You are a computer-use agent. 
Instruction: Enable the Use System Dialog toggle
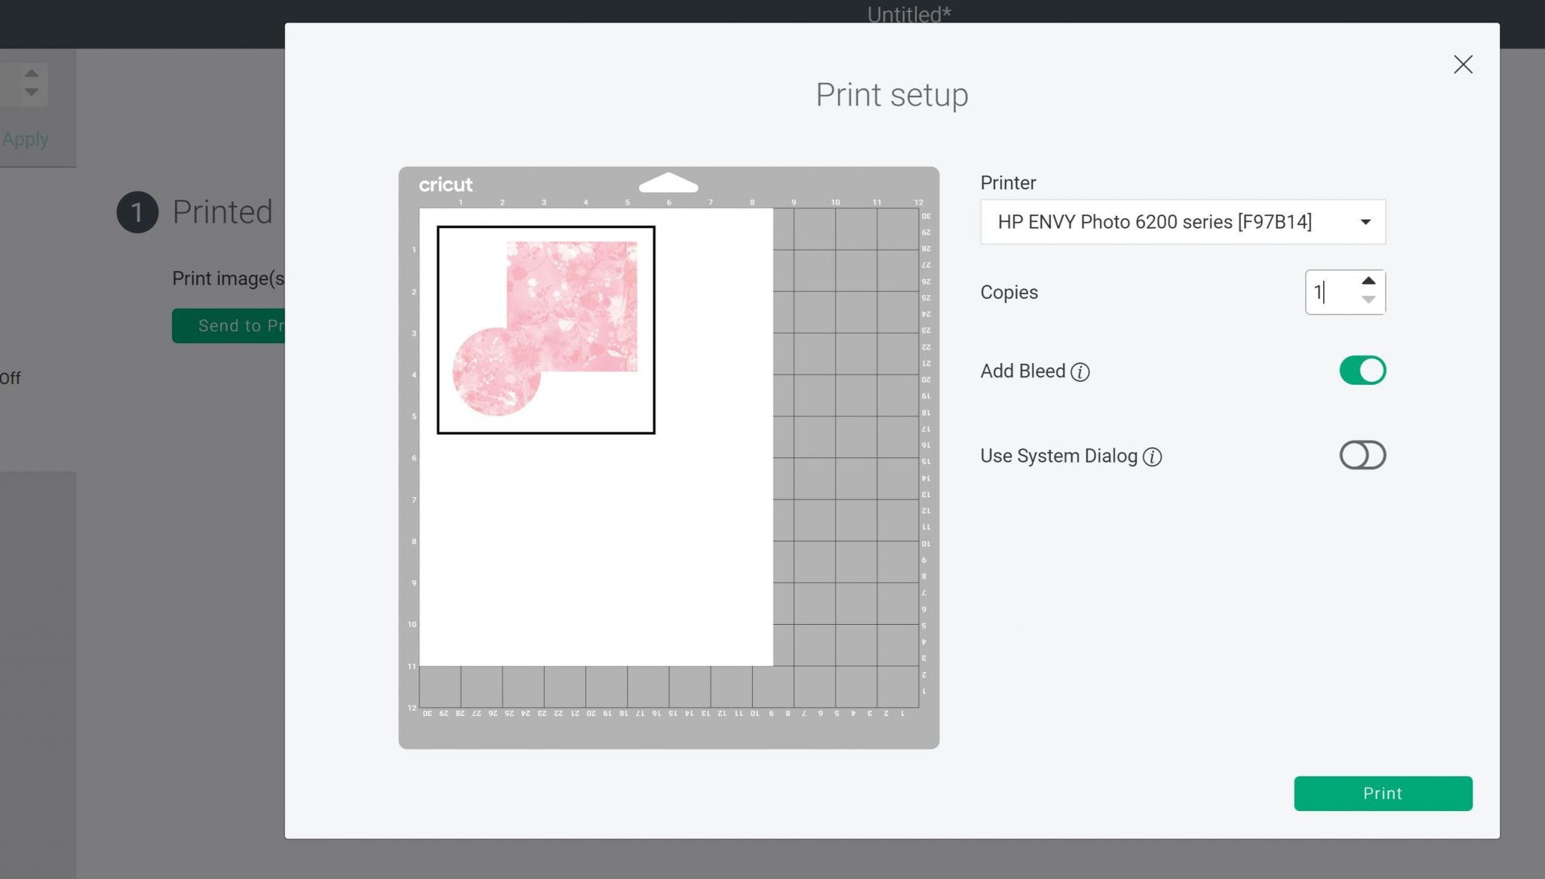coord(1362,456)
